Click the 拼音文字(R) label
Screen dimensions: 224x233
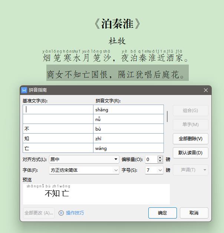coord(108,101)
